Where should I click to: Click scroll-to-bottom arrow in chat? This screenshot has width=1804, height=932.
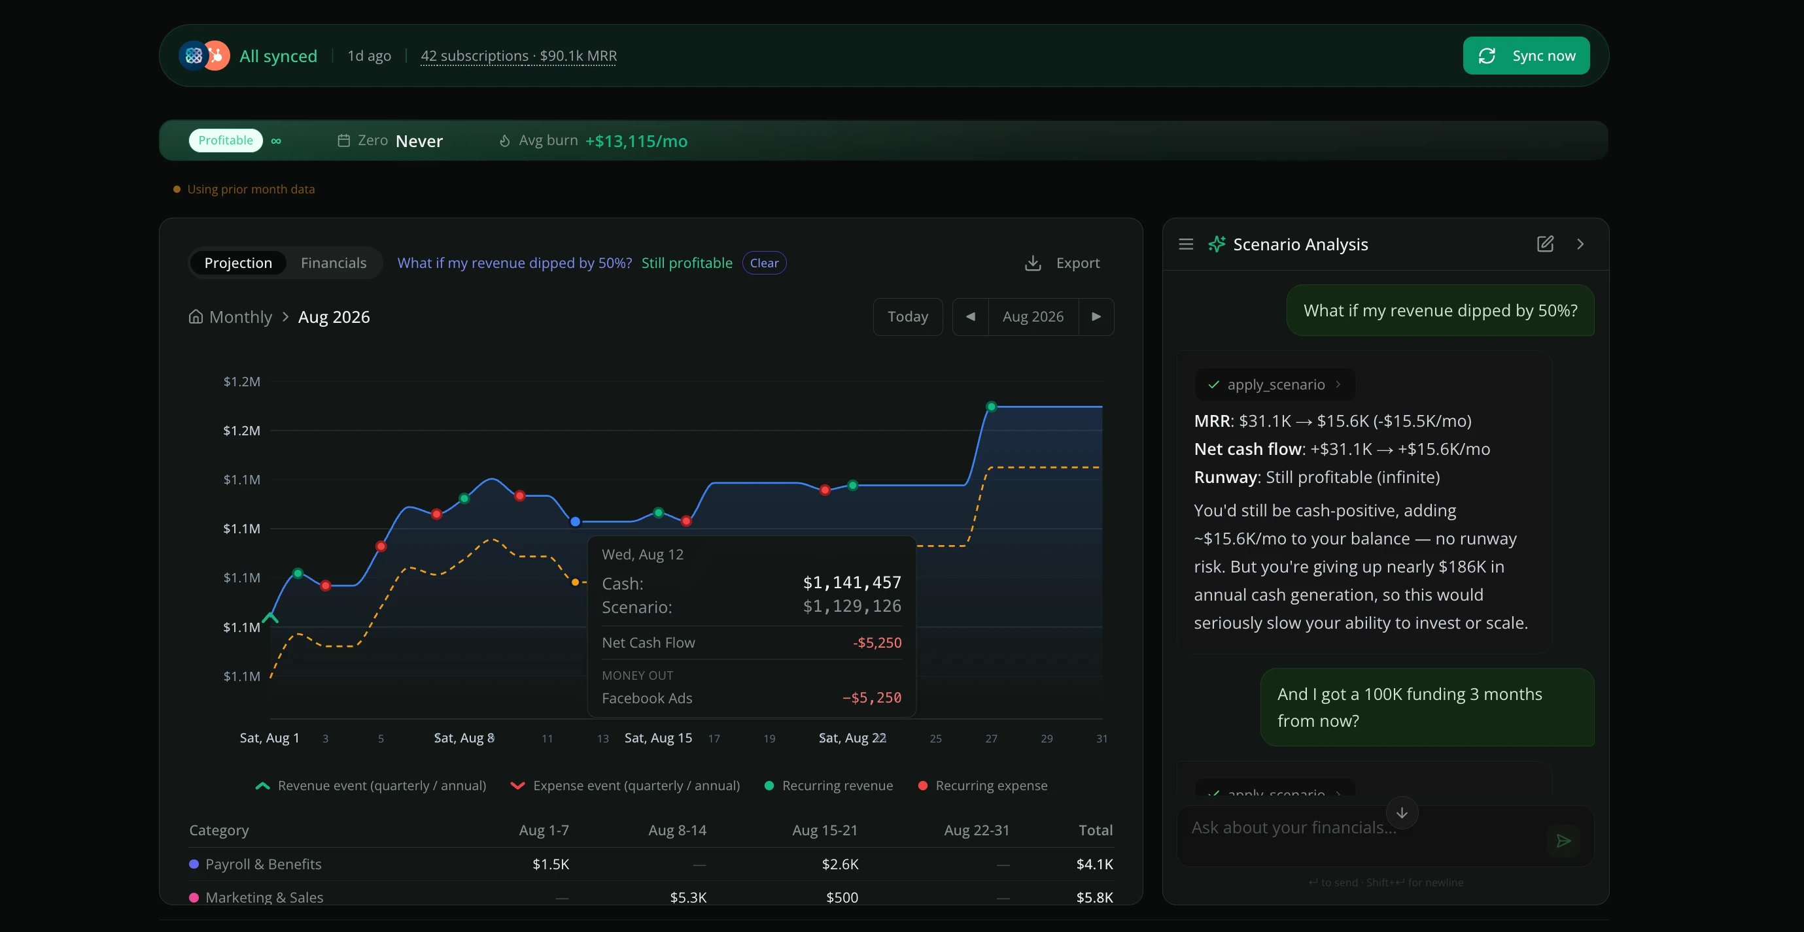coord(1401,812)
